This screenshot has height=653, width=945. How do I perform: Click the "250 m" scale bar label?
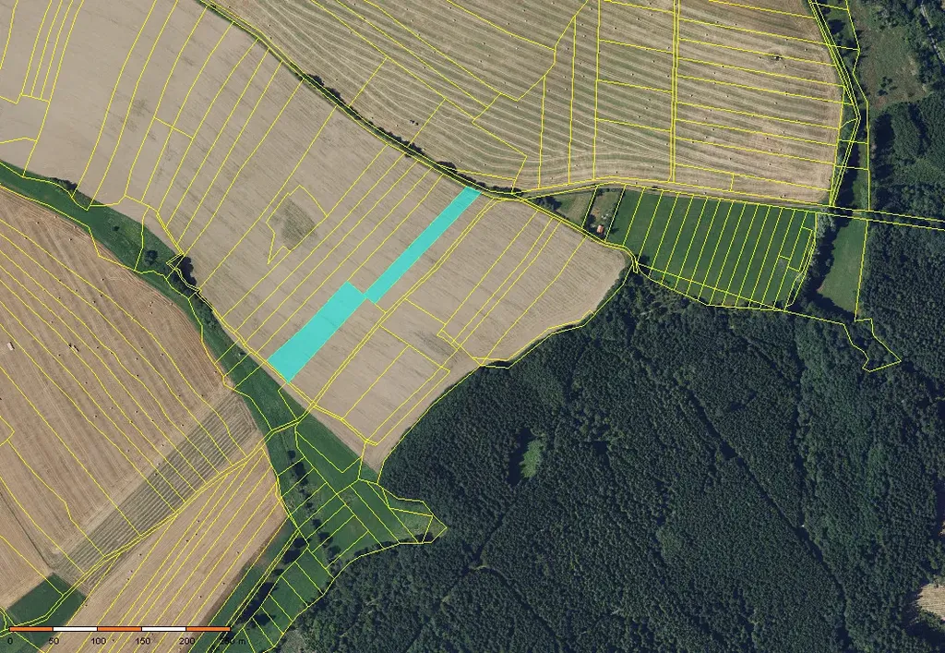point(229,640)
